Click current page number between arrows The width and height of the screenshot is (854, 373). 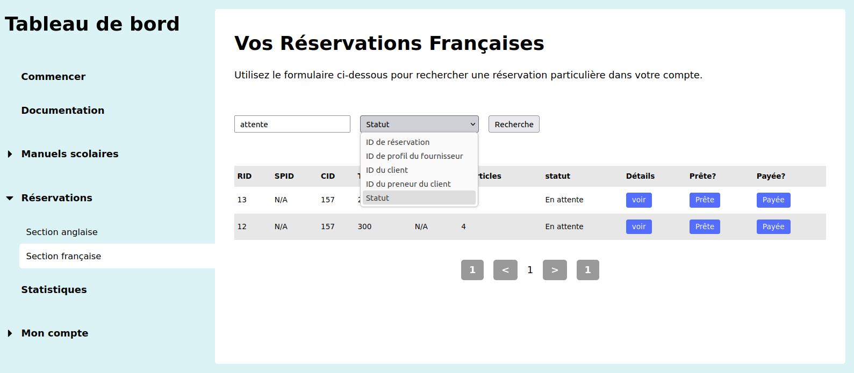530,270
